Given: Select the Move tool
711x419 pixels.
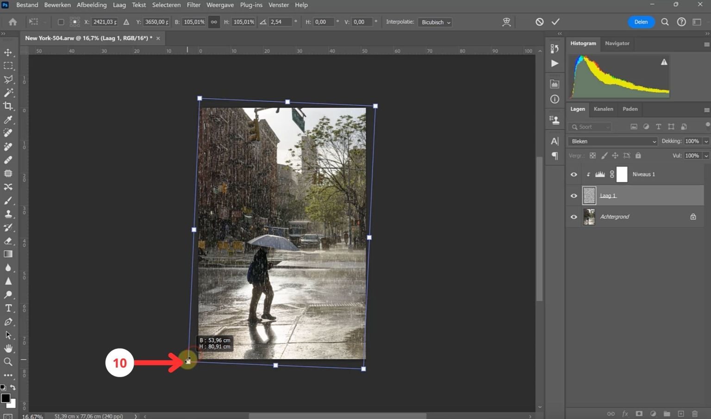Looking at the screenshot, I should pos(8,52).
